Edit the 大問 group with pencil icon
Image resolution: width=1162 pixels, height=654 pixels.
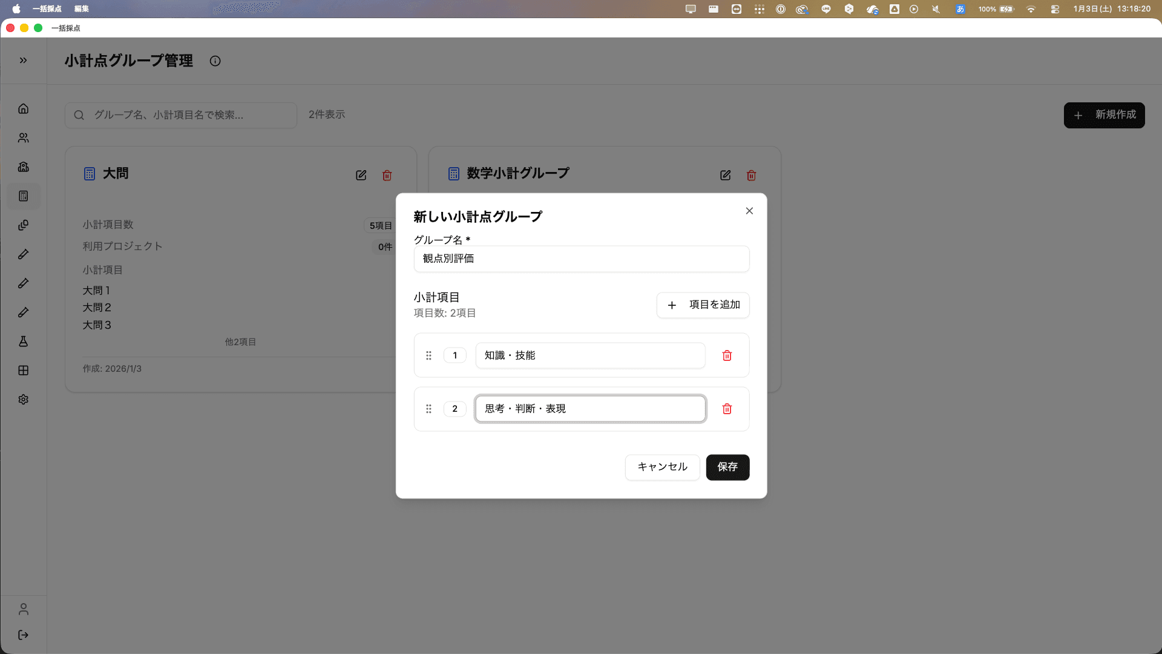361,175
